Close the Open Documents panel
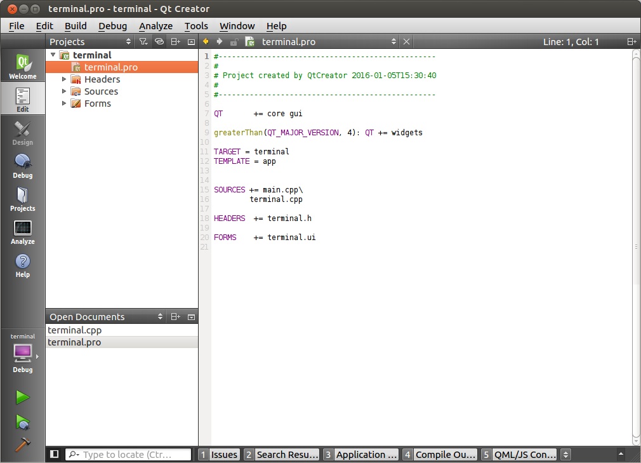This screenshot has height=463, width=641. pos(191,316)
